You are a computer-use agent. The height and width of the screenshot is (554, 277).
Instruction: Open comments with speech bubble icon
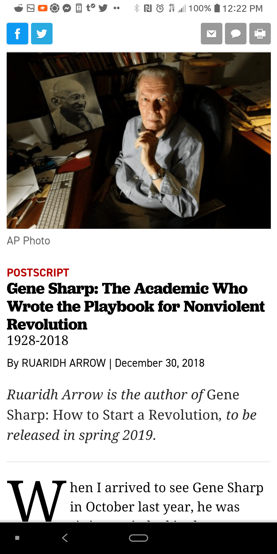coord(236,34)
